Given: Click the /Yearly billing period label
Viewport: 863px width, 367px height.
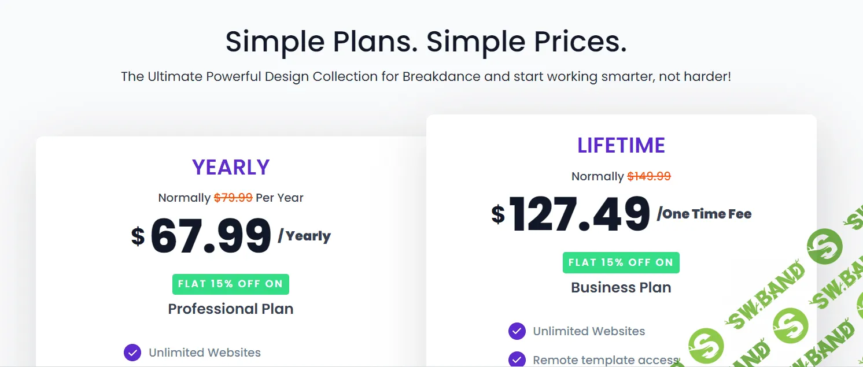Looking at the screenshot, I should tap(304, 236).
